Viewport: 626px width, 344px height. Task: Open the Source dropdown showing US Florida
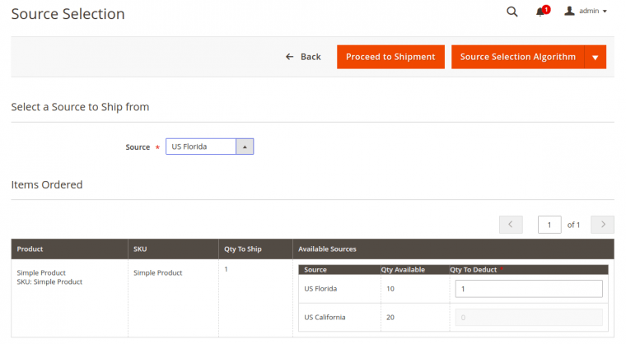tap(209, 146)
